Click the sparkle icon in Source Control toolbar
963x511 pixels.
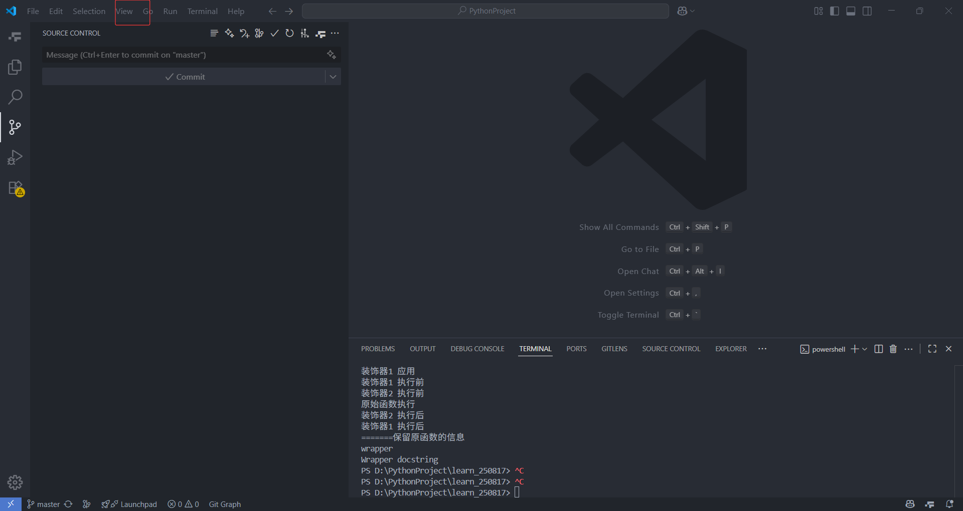click(x=229, y=33)
